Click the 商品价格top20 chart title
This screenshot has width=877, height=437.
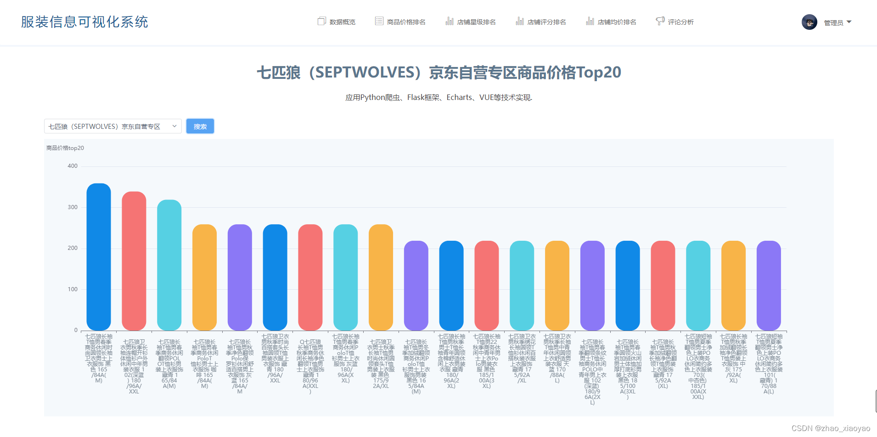tap(65, 148)
